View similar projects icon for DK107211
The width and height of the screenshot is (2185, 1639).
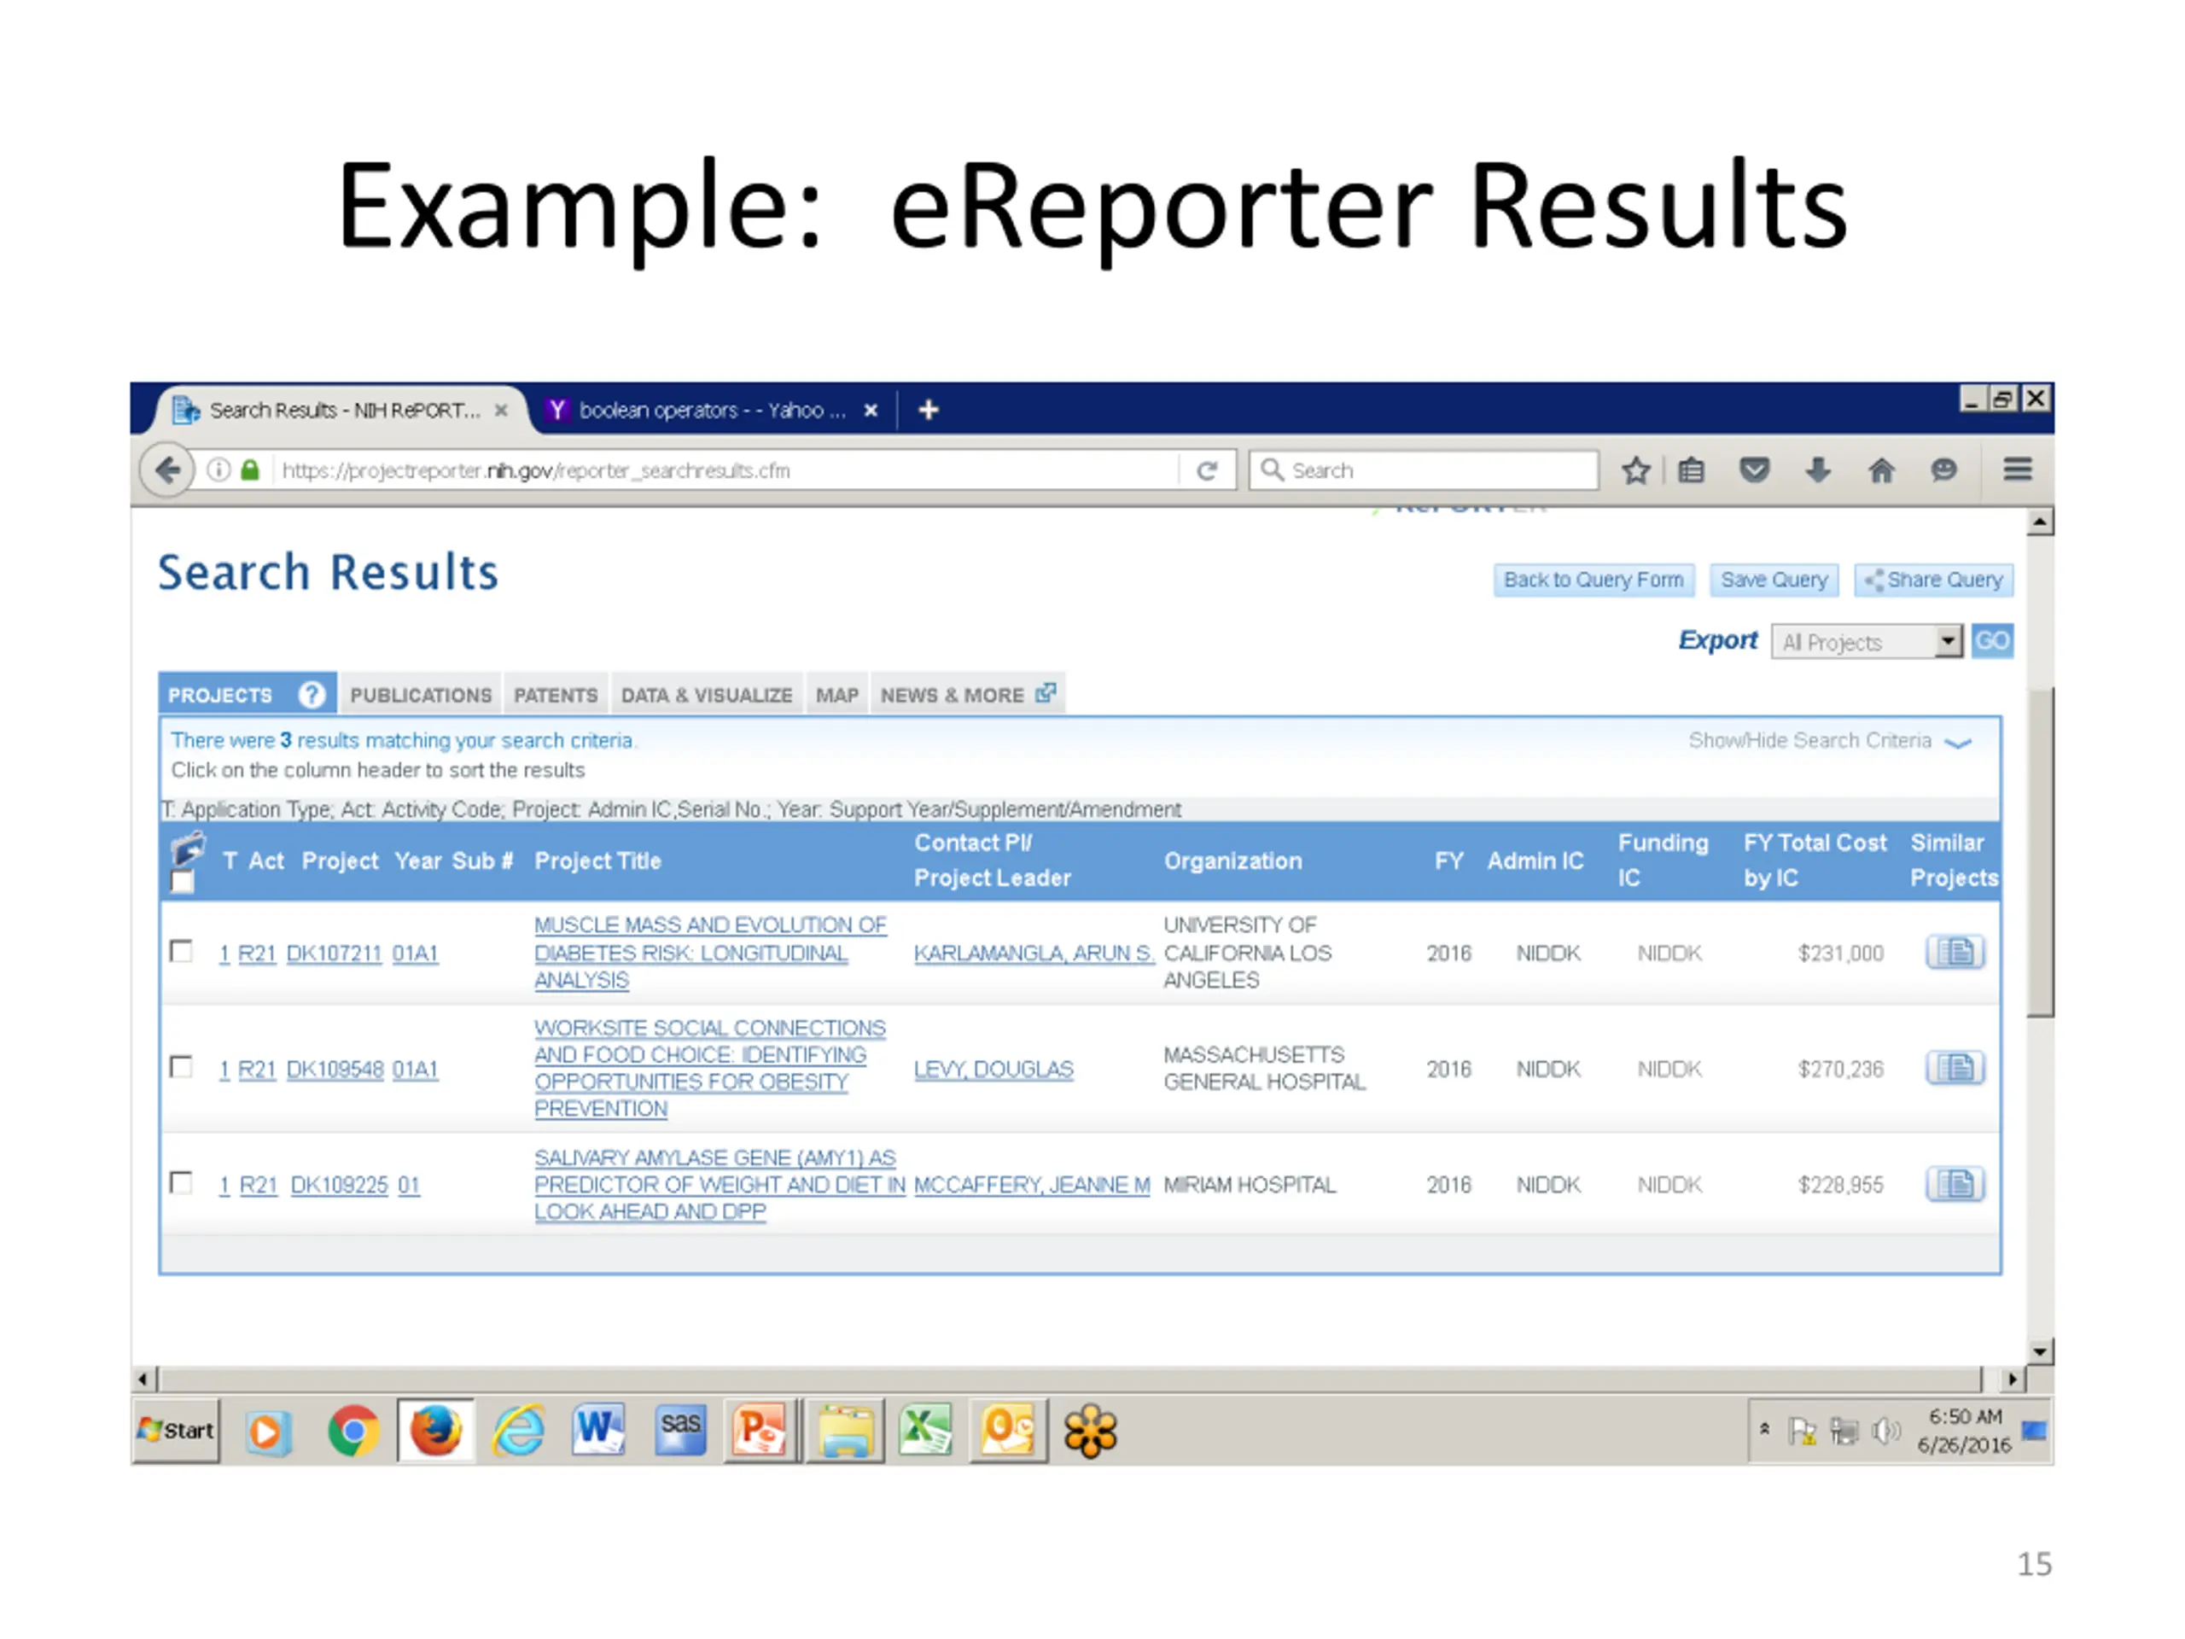coord(1954,953)
